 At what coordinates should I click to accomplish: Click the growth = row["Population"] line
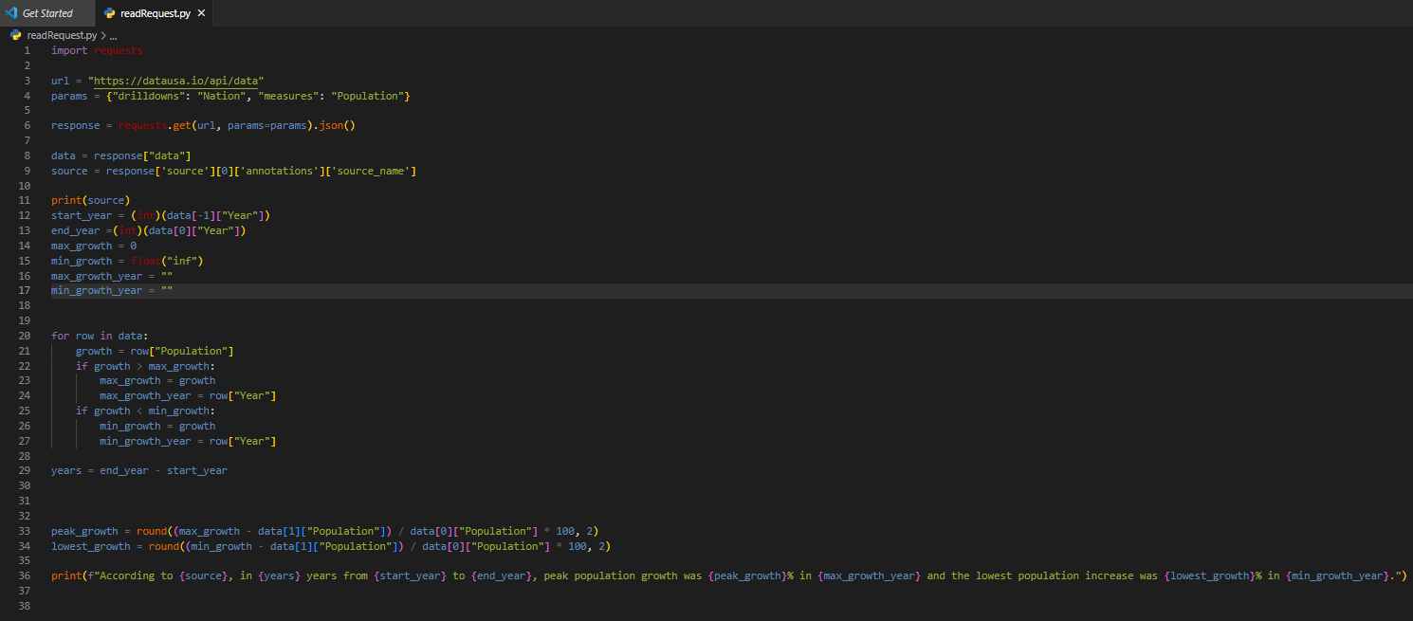coord(155,351)
